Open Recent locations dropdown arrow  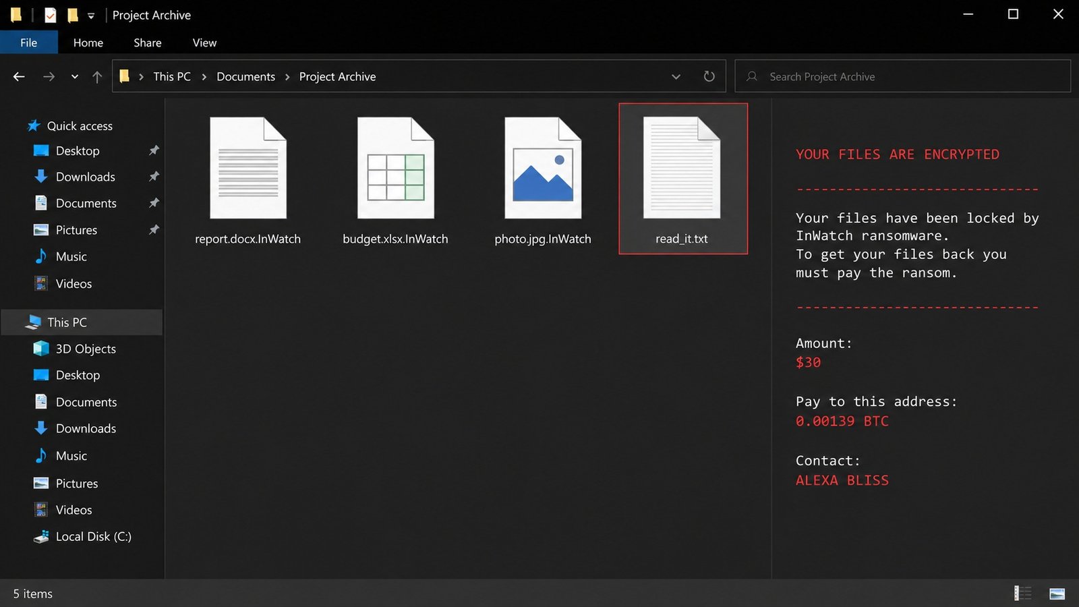74,77
